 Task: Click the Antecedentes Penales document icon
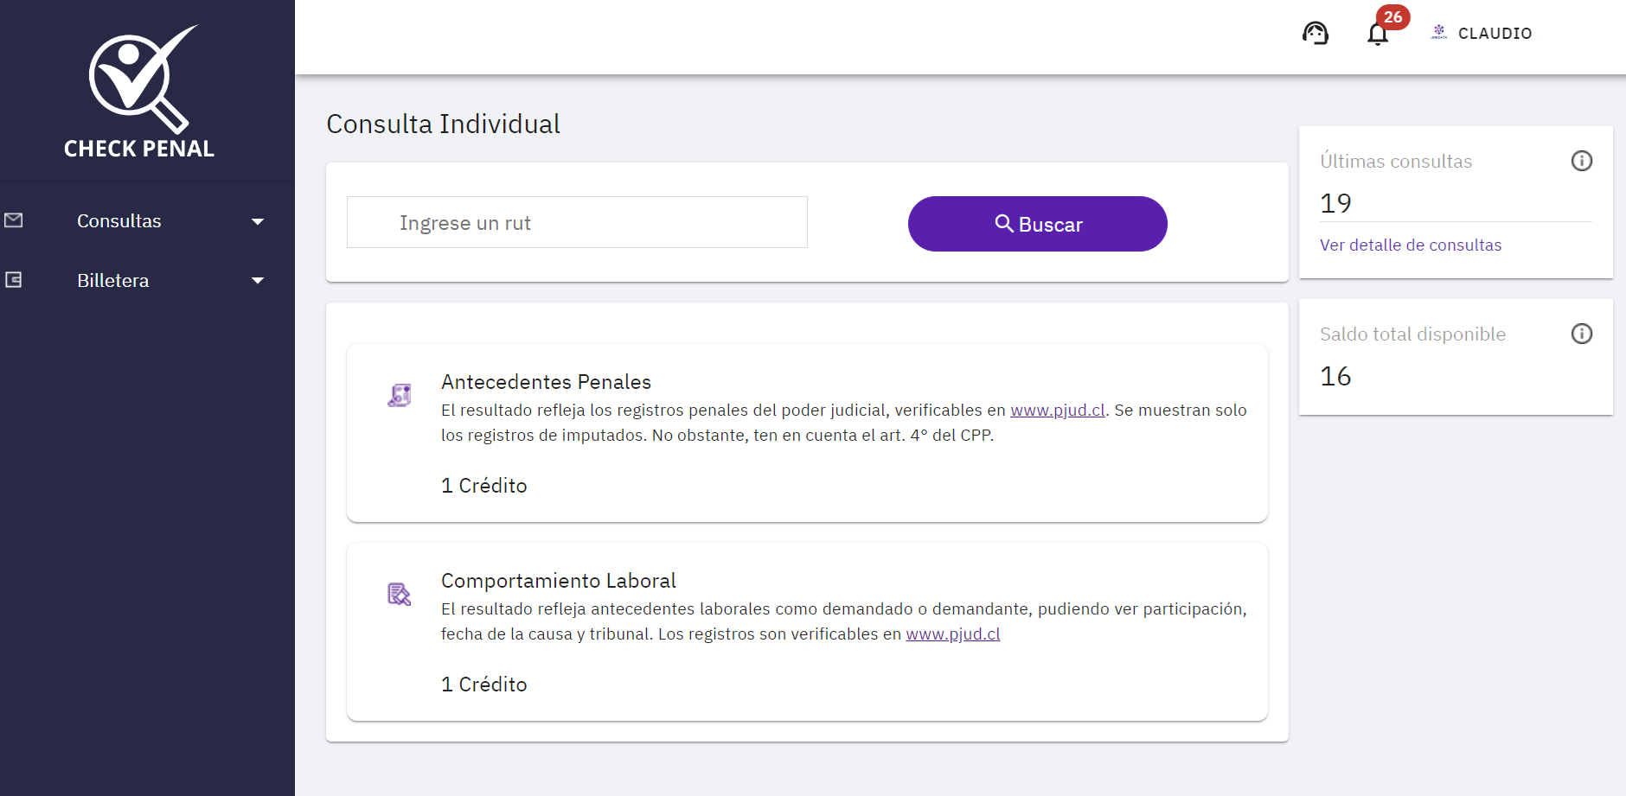399,394
